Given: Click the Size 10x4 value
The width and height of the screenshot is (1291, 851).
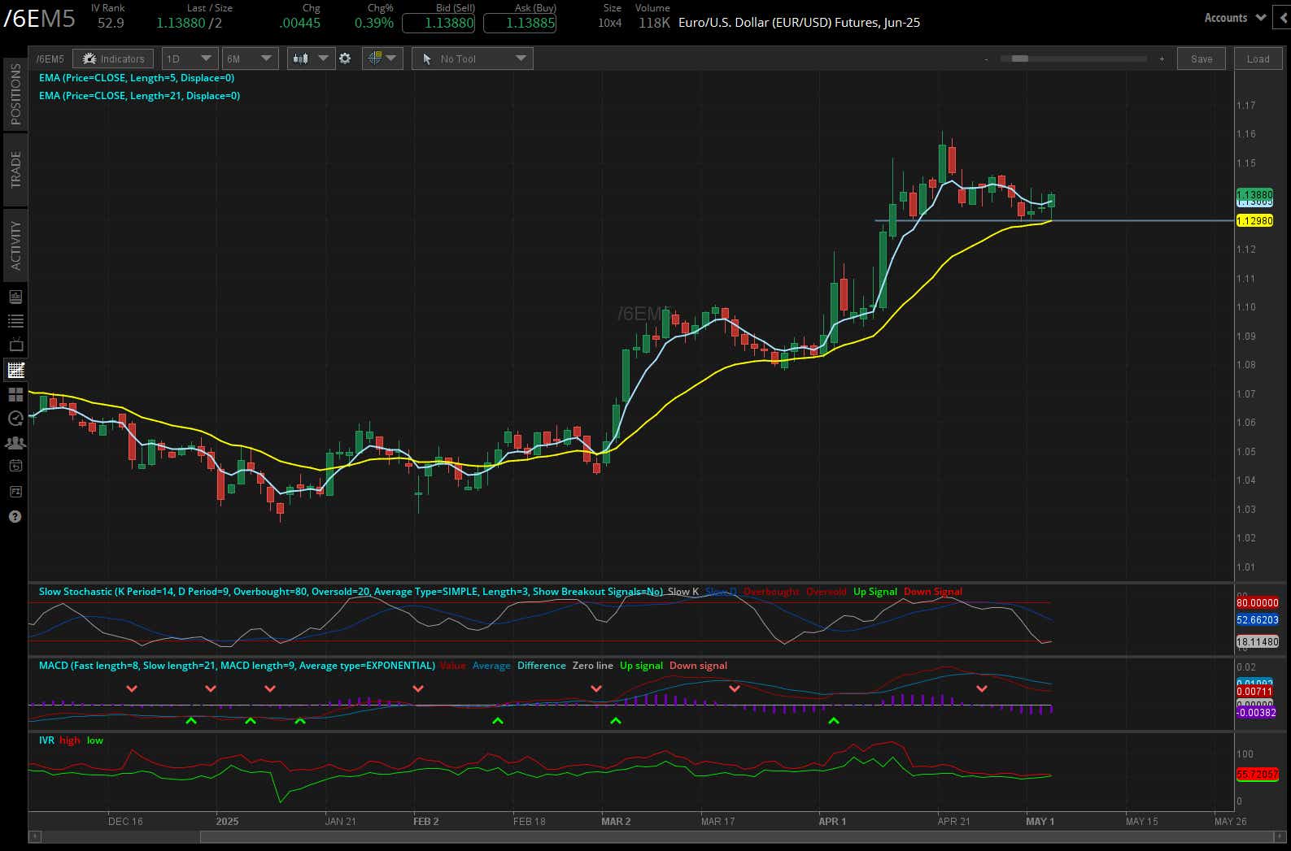Looking at the screenshot, I should click(x=609, y=23).
